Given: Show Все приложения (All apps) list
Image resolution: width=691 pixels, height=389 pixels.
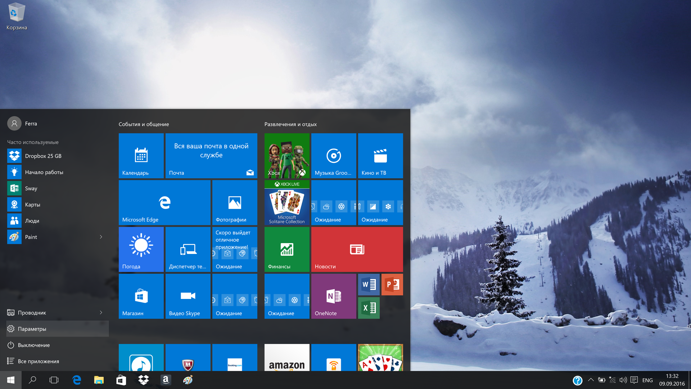Looking at the screenshot, I should click(38, 361).
